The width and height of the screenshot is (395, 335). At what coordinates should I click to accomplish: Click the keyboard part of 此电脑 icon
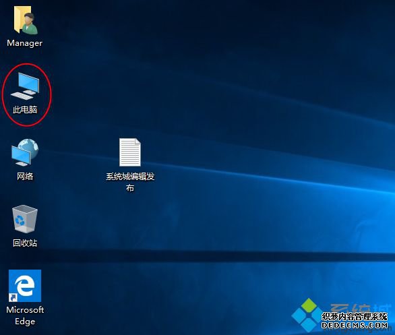click(22, 96)
